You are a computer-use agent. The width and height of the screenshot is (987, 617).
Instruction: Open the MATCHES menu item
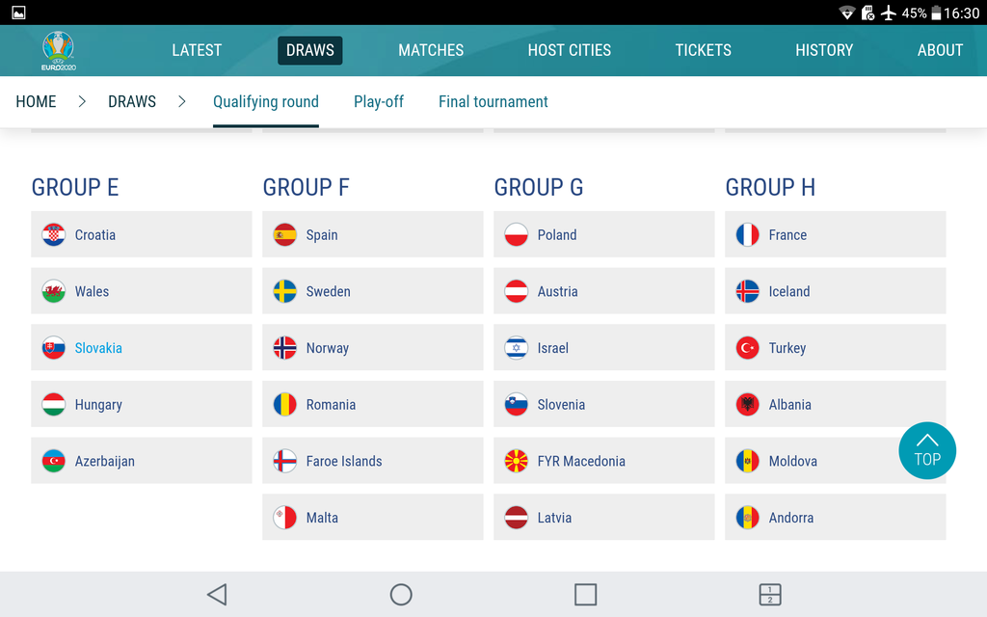[431, 50]
